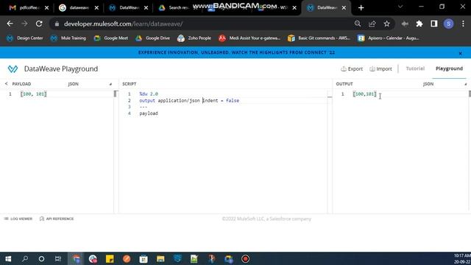Bookmark this page with the star icon
471x265 pixels.
(x=386, y=24)
